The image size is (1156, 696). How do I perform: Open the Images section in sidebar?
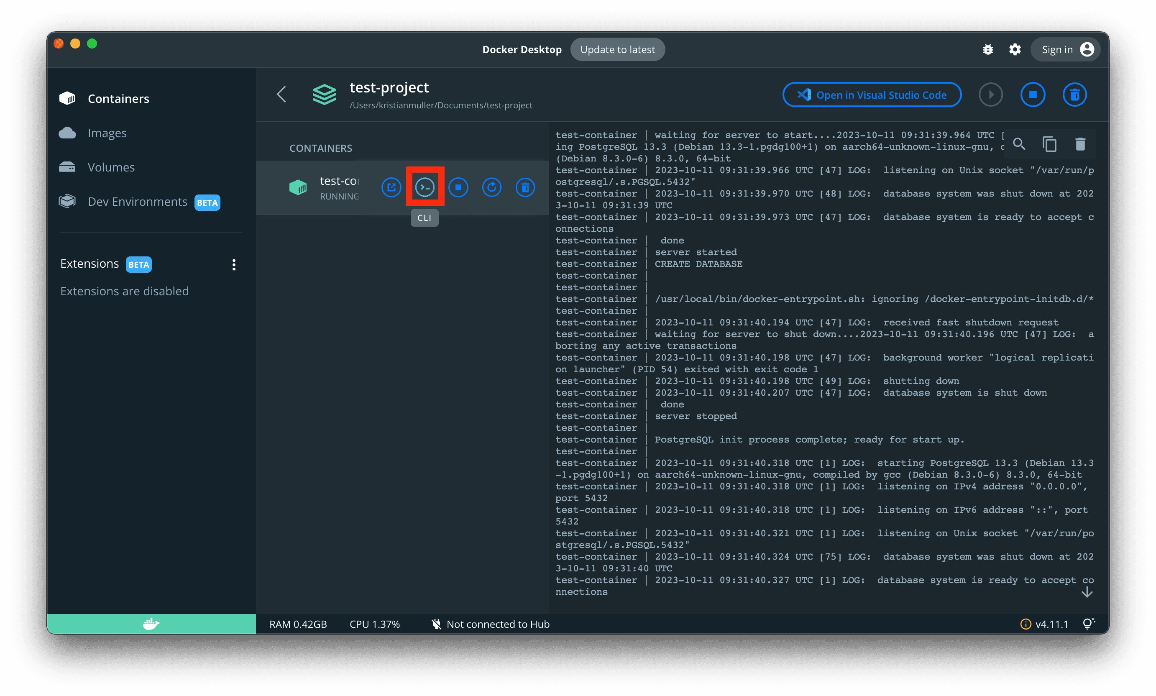[107, 133]
